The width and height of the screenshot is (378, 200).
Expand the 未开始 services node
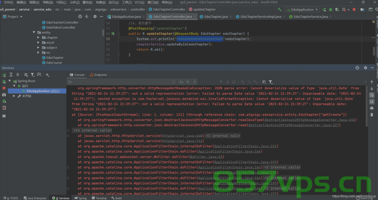click(14, 96)
